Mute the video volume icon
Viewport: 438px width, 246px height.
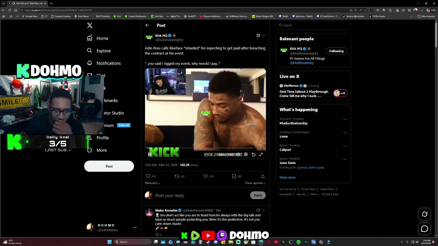coord(238,154)
